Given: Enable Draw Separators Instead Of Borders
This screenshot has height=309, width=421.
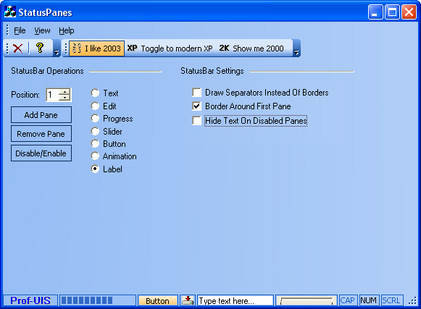Looking at the screenshot, I should [x=197, y=93].
